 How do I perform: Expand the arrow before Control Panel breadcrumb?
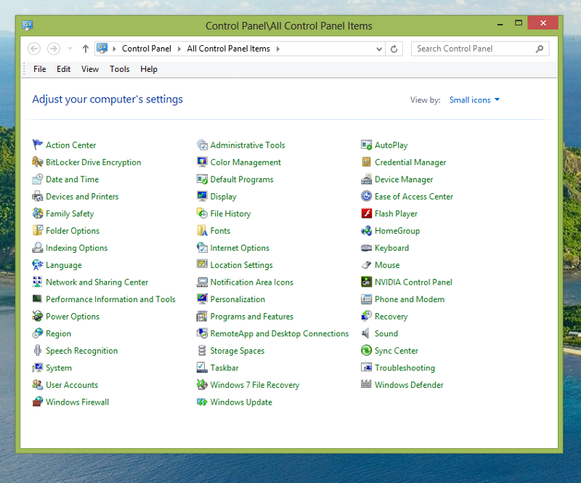115,49
